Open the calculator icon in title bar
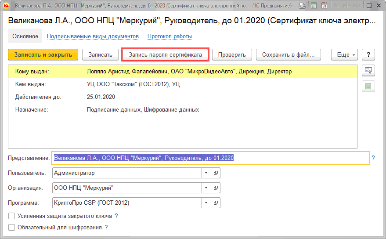The width and height of the screenshot is (386, 239). (314, 6)
